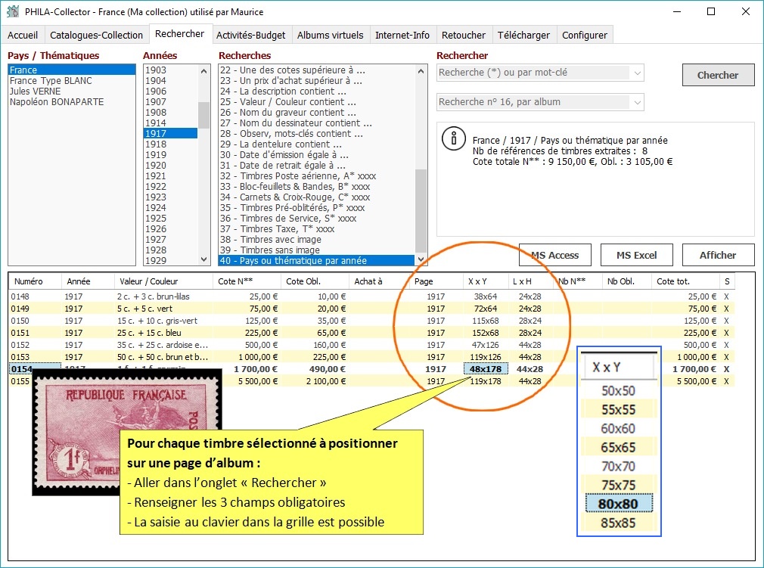The width and height of the screenshot is (764, 568).
Task: Open the Télécharger tab
Action: tap(523, 35)
